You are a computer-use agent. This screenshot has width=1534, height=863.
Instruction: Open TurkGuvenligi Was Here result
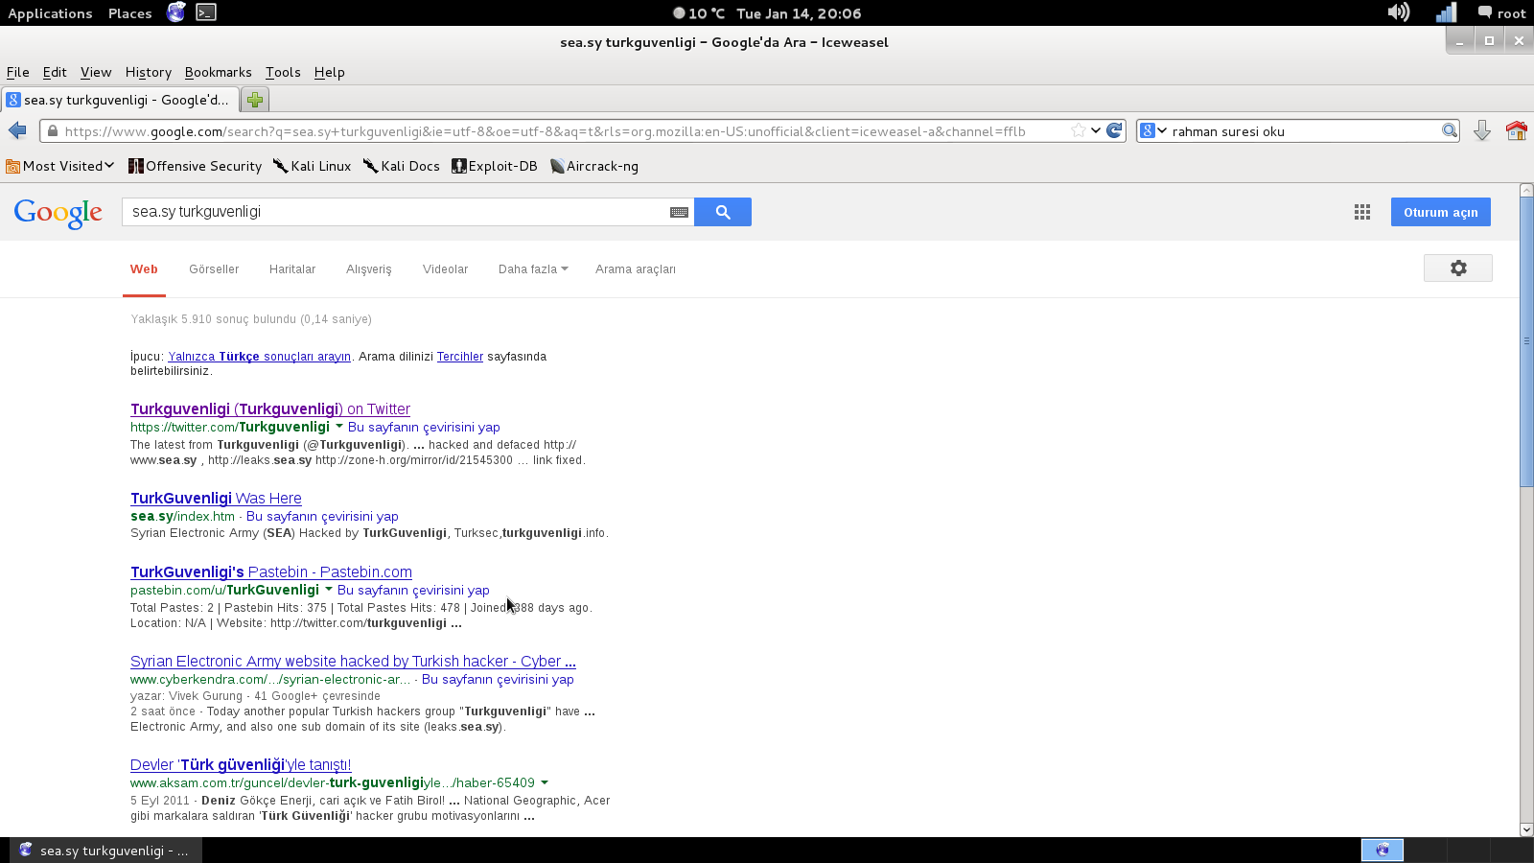pyautogui.click(x=216, y=499)
